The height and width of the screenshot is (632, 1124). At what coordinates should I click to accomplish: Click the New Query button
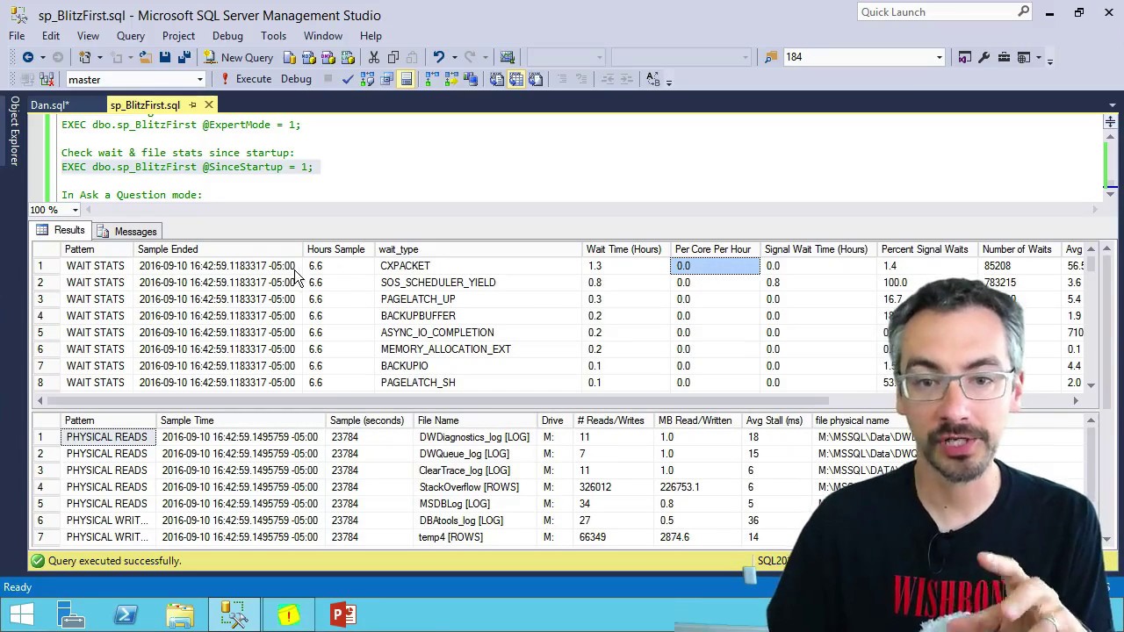239,57
